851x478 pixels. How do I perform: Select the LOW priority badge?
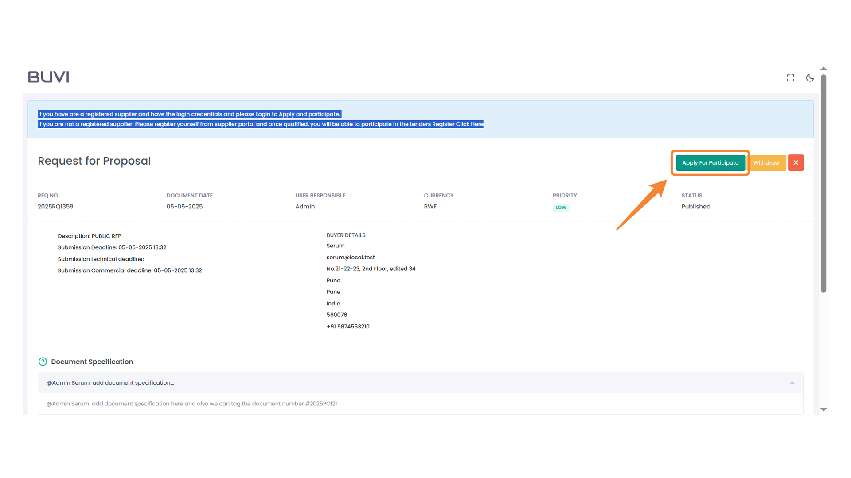tap(561, 207)
